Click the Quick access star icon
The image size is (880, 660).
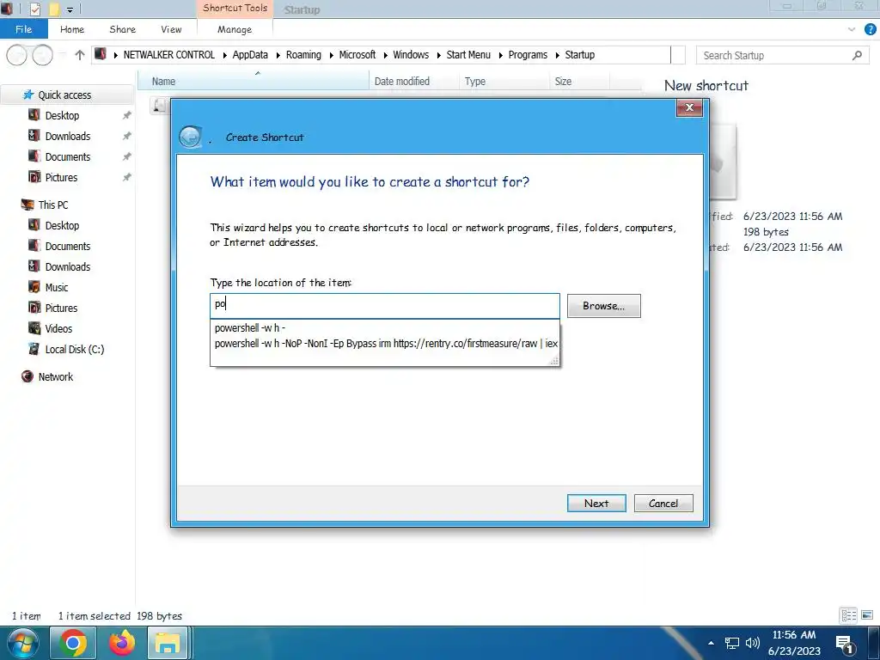point(28,95)
